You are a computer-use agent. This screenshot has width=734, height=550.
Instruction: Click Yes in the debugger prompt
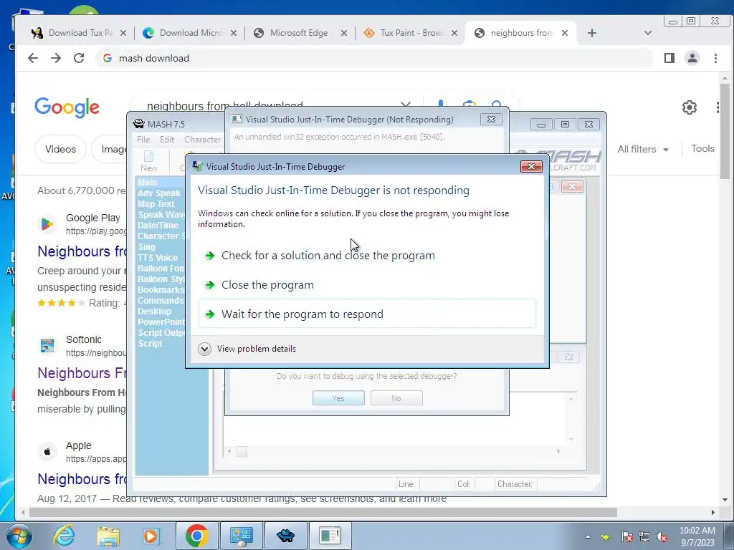338,398
